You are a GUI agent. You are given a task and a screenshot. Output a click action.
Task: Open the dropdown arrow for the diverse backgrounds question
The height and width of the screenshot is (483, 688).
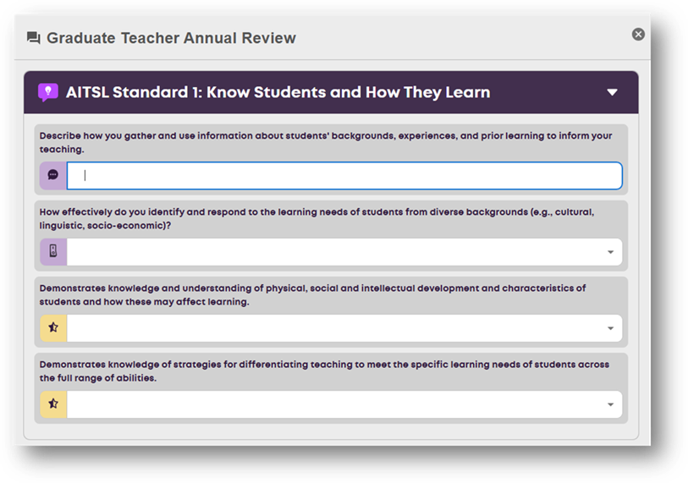pyautogui.click(x=610, y=252)
